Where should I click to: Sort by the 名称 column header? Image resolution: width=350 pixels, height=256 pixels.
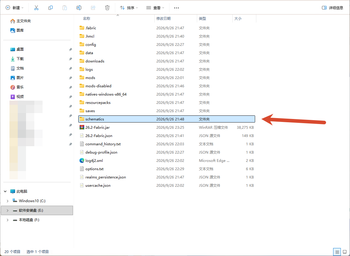[x=87, y=19]
